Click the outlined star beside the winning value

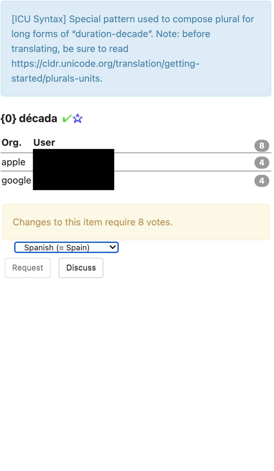[x=78, y=118]
